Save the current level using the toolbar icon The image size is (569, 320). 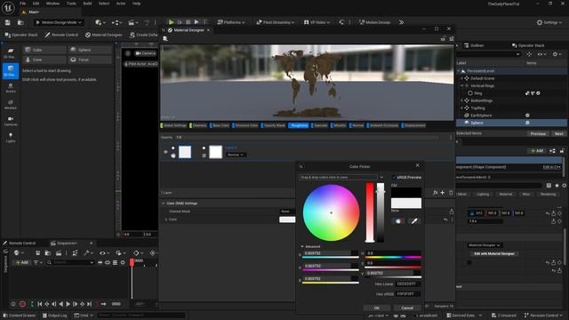(8, 22)
